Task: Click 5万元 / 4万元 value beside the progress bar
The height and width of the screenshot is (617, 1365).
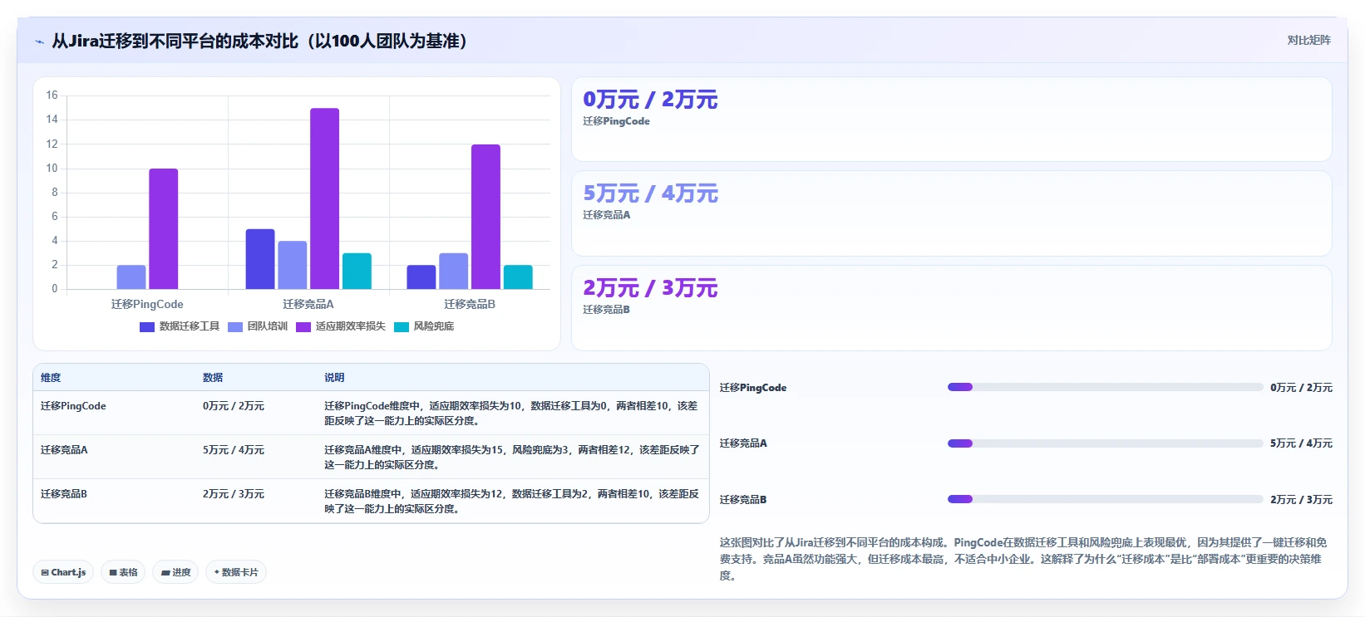Action: coord(1301,443)
